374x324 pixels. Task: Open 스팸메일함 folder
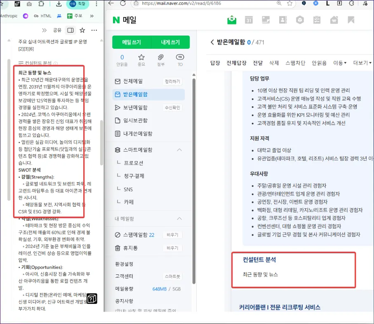[x=136, y=235]
